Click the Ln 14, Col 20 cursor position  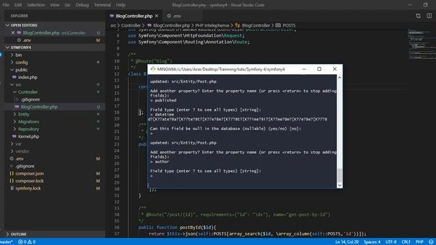pyautogui.click(x=347, y=242)
